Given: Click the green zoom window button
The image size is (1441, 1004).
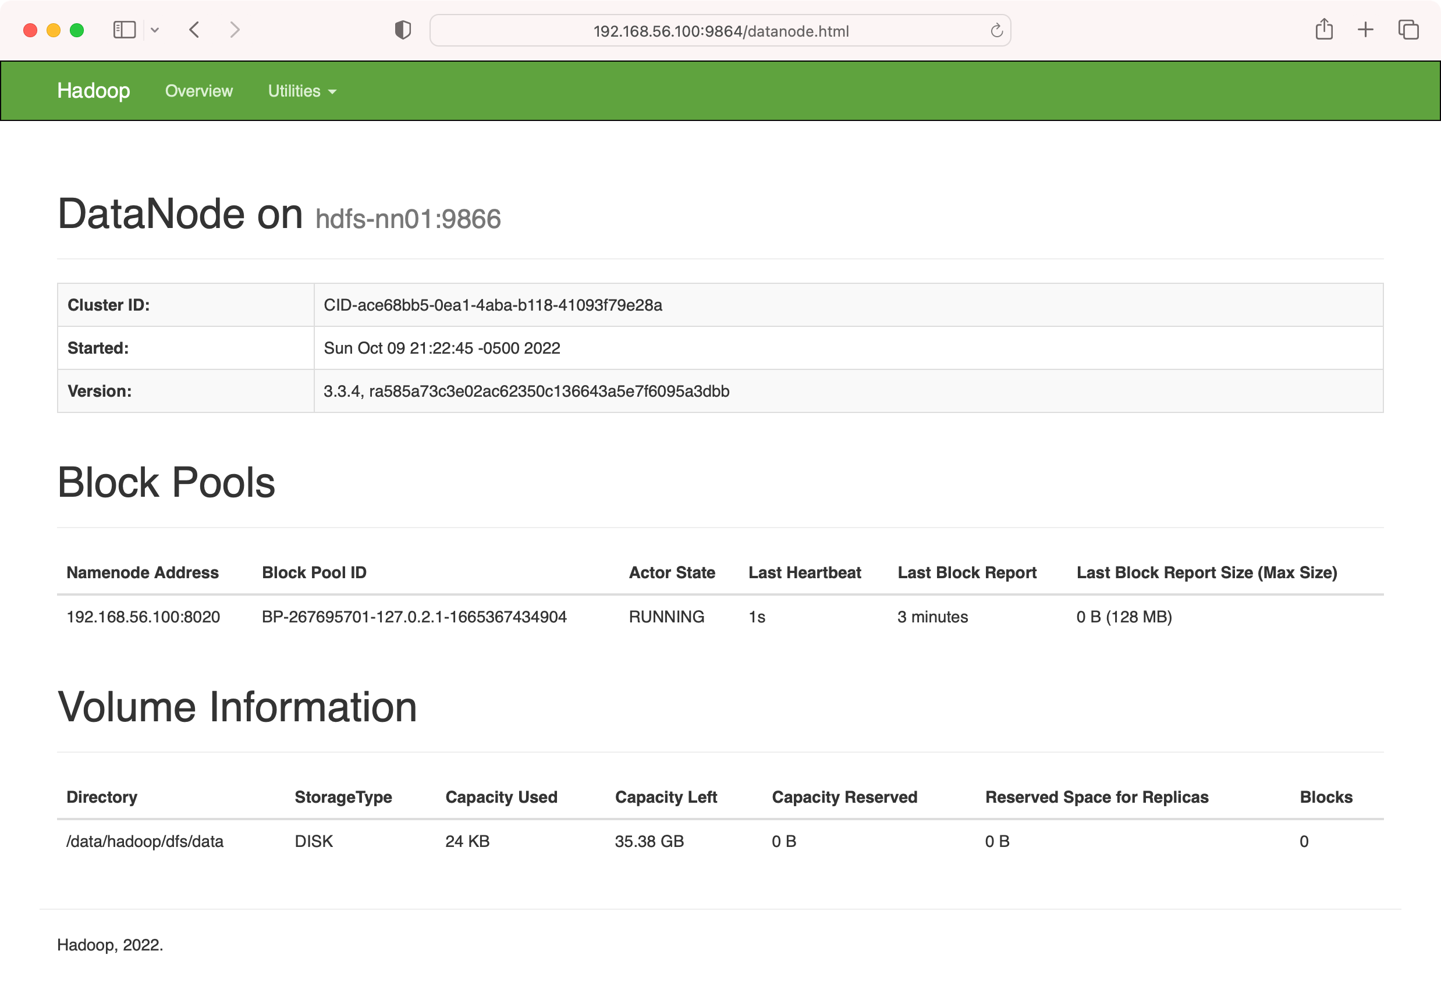Looking at the screenshot, I should (77, 30).
